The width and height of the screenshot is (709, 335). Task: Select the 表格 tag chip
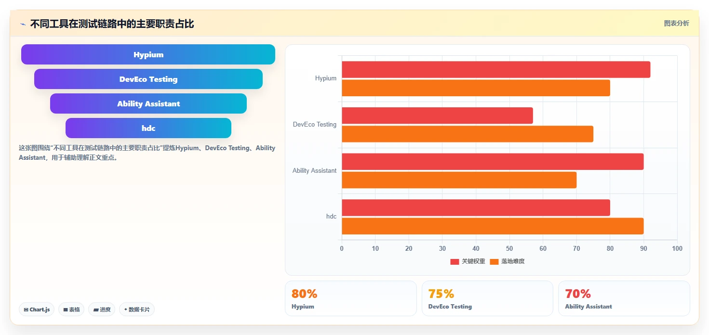pos(71,309)
